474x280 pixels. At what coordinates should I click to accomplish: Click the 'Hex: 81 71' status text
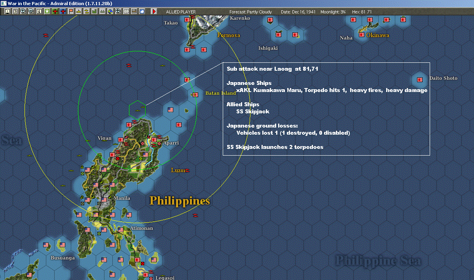coord(362,12)
